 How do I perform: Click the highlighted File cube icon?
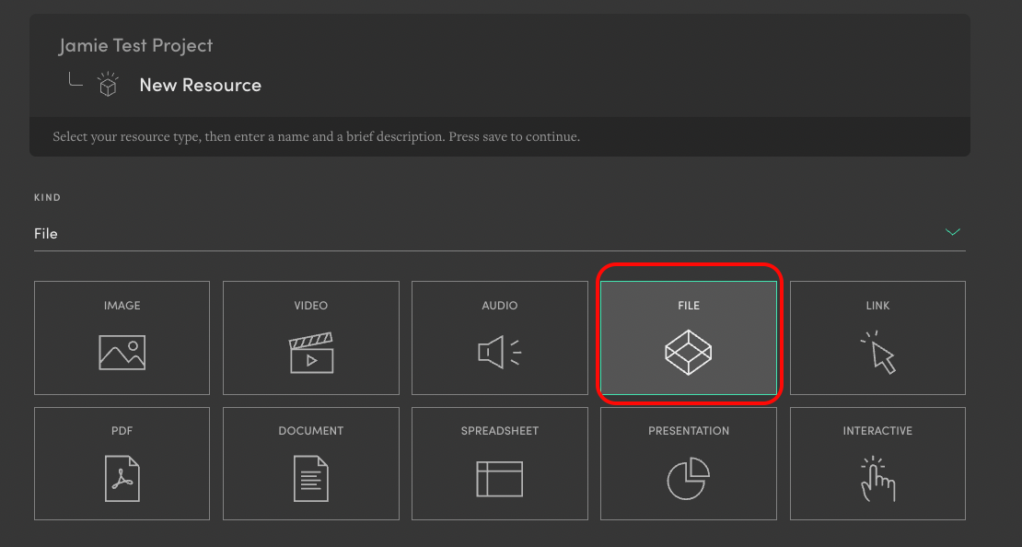(688, 352)
